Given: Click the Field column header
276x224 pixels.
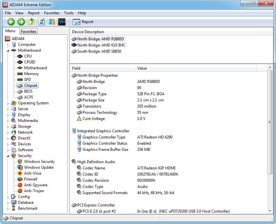Looking at the screenshot, I should pos(103,68).
